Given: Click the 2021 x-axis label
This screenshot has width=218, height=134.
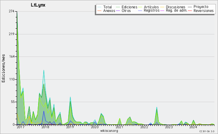Looking at the screenshot, I should (119, 127).
